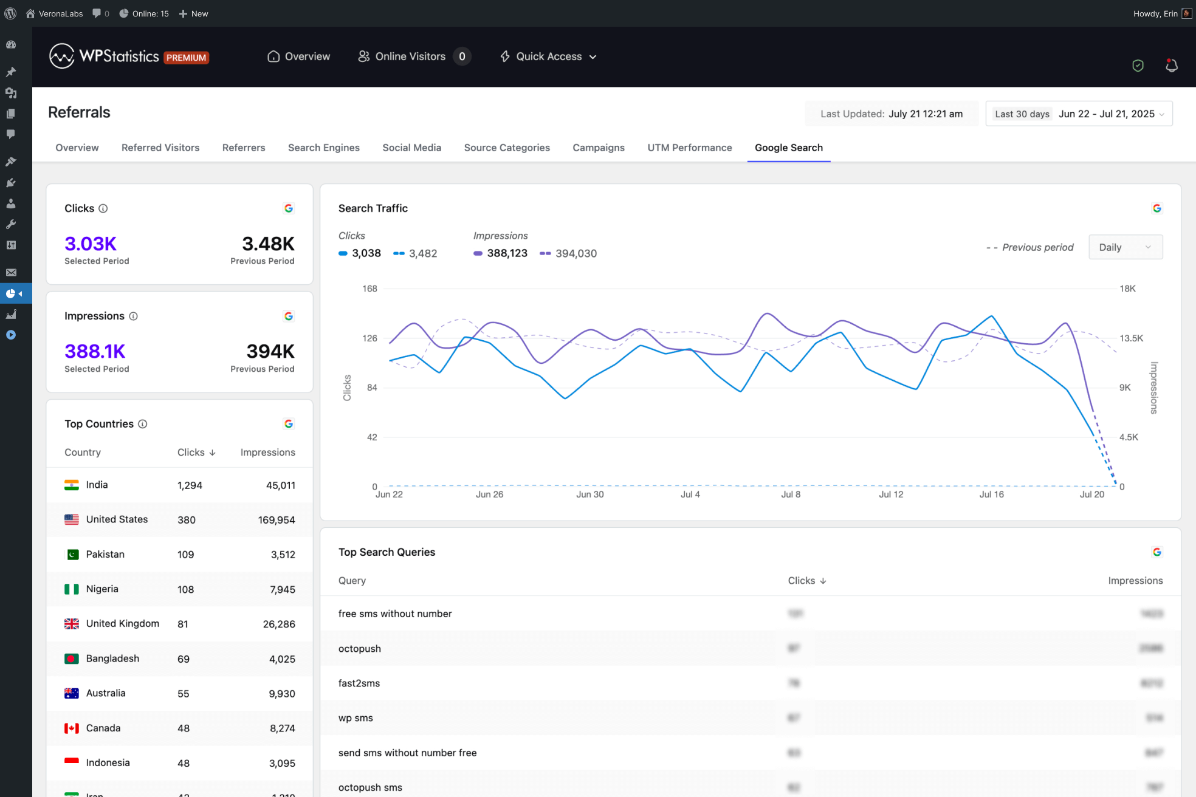Click the Jul 20 point on chart axis
Viewport: 1196px width, 797px height.
(1092, 494)
